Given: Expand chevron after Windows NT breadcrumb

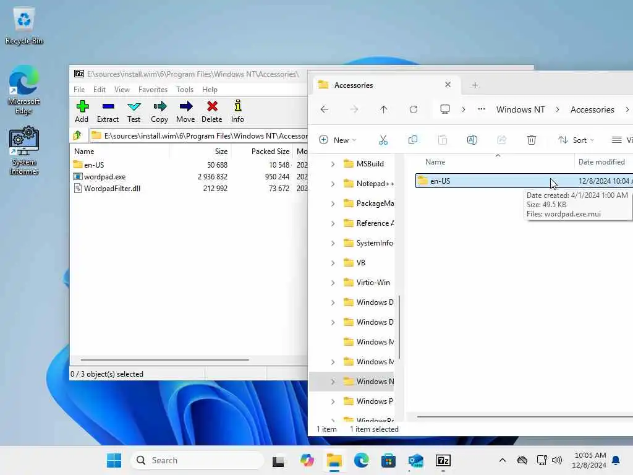Looking at the screenshot, I should [x=558, y=109].
